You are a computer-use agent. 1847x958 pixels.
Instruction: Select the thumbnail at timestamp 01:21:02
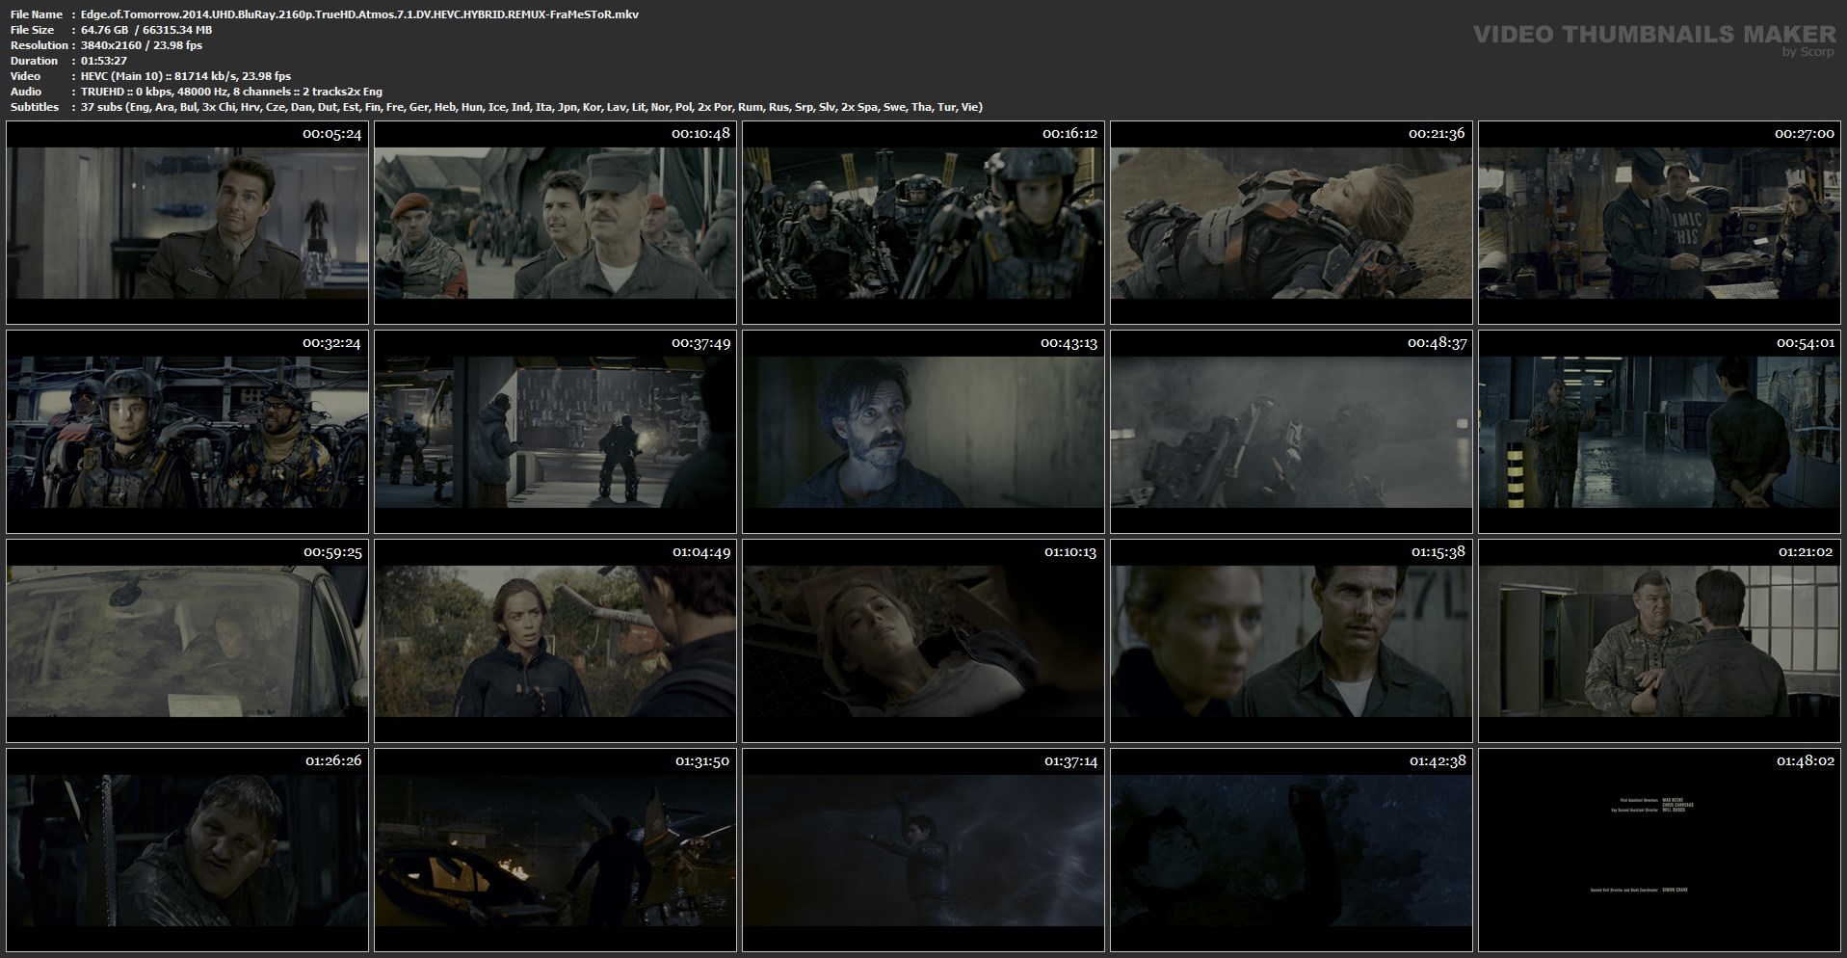coord(1659,641)
